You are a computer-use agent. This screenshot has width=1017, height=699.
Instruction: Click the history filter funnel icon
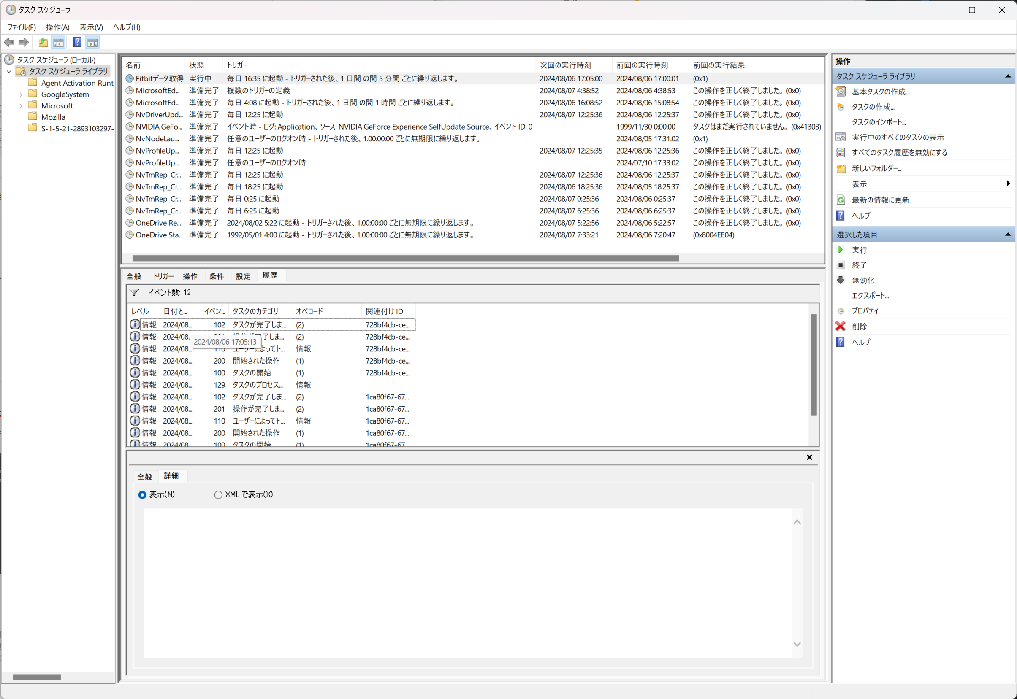[135, 293]
